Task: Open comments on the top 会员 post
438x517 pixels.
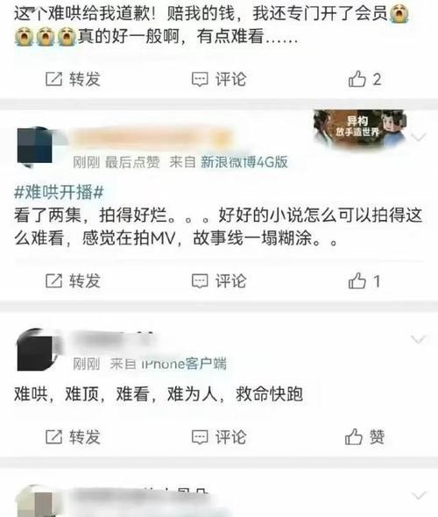Action: coord(219,79)
